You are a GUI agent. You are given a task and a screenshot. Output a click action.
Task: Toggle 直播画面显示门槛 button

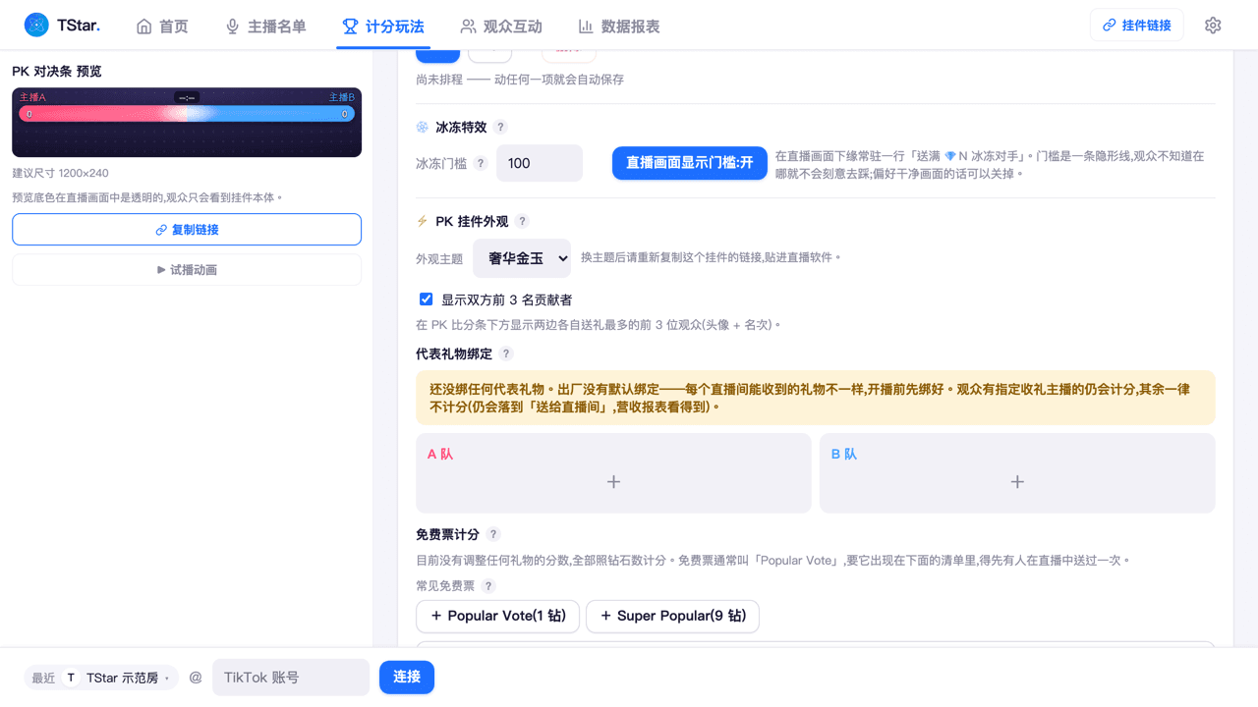[690, 163]
